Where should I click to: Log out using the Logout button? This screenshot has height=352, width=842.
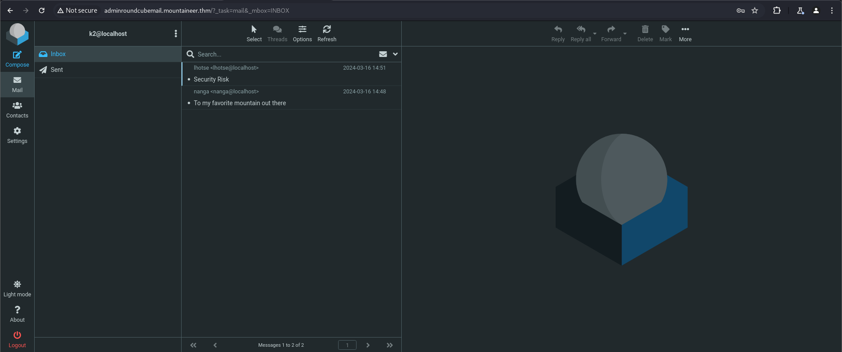[17, 339]
